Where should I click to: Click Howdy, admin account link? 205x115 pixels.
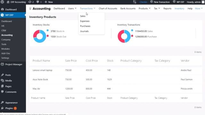coord(193,2)
